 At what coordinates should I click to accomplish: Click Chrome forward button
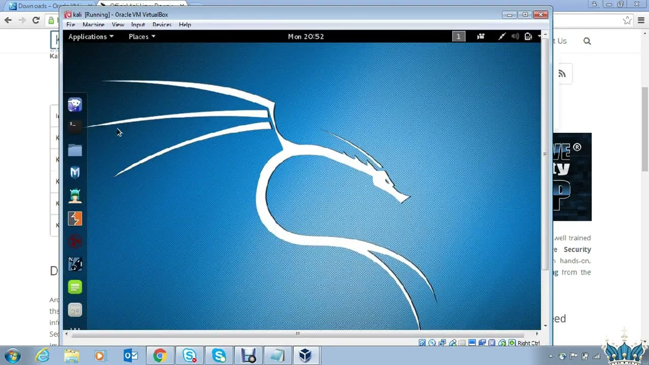click(x=22, y=20)
